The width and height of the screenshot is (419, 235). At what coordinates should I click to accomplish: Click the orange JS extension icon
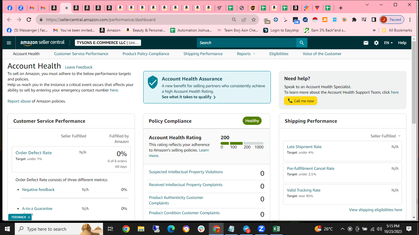click(325, 20)
